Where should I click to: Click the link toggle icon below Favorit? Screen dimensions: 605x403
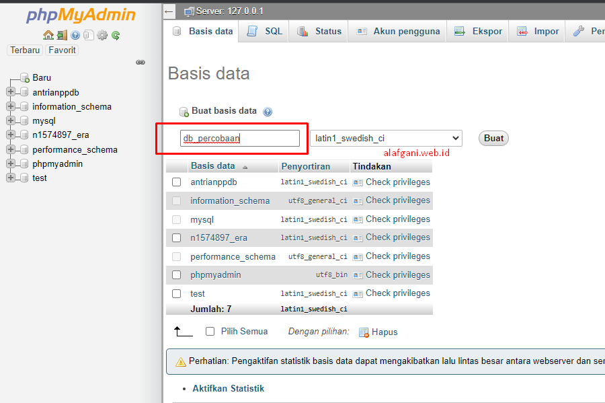[x=140, y=62]
